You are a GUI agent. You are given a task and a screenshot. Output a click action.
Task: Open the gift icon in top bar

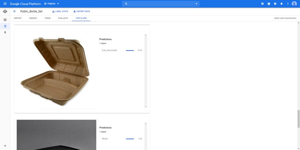[x=262, y=4]
